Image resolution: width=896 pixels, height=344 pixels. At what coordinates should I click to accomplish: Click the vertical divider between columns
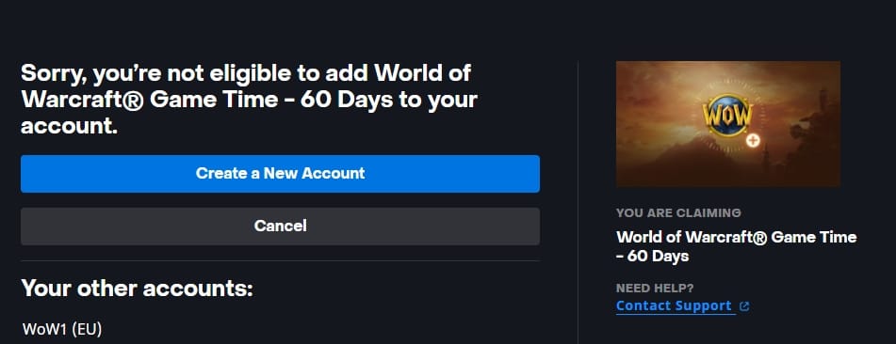[578, 202]
